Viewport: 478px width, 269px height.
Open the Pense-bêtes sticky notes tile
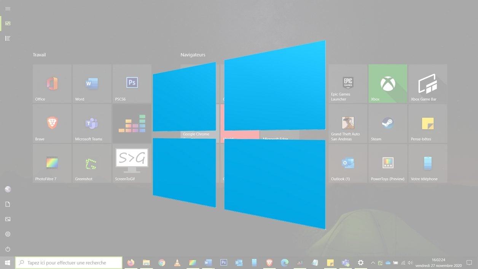click(428, 123)
